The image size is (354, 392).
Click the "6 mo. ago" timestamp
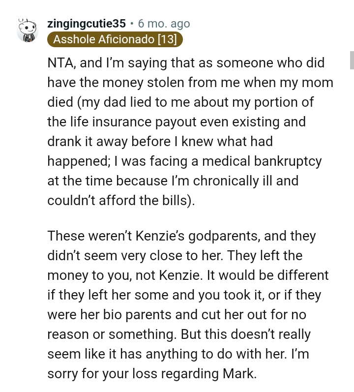(164, 24)
